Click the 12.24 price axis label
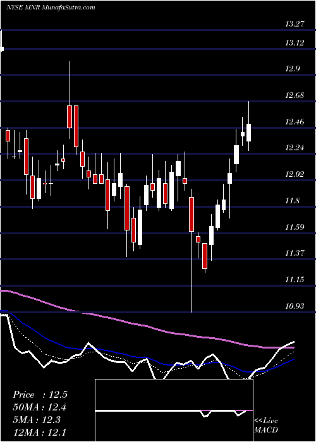 295,148
